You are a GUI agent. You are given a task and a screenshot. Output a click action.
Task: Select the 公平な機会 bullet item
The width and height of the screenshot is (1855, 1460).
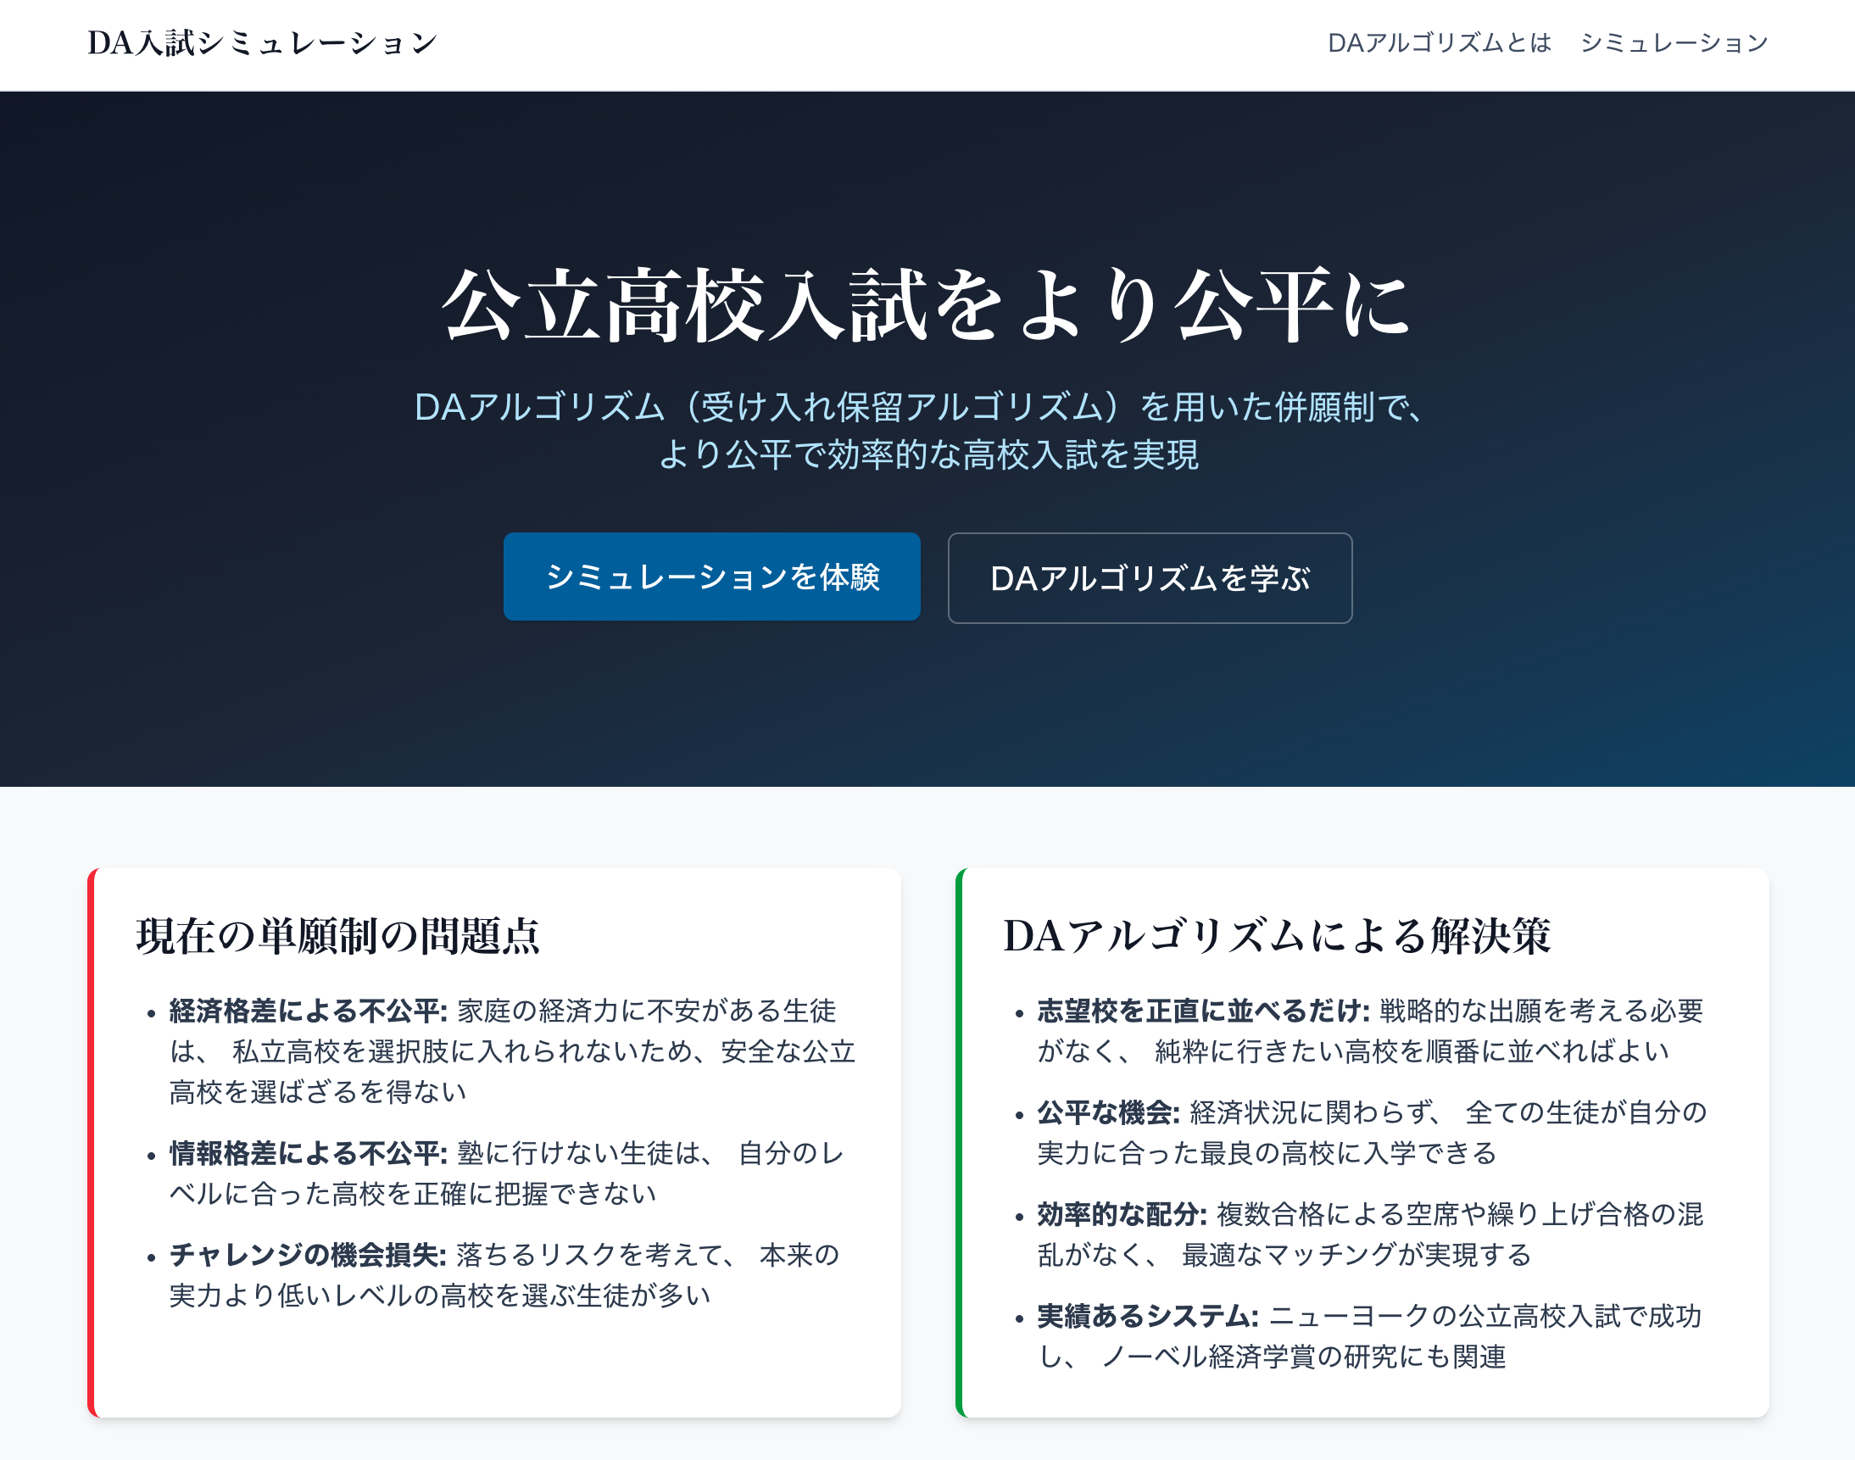[1108, 1113]
